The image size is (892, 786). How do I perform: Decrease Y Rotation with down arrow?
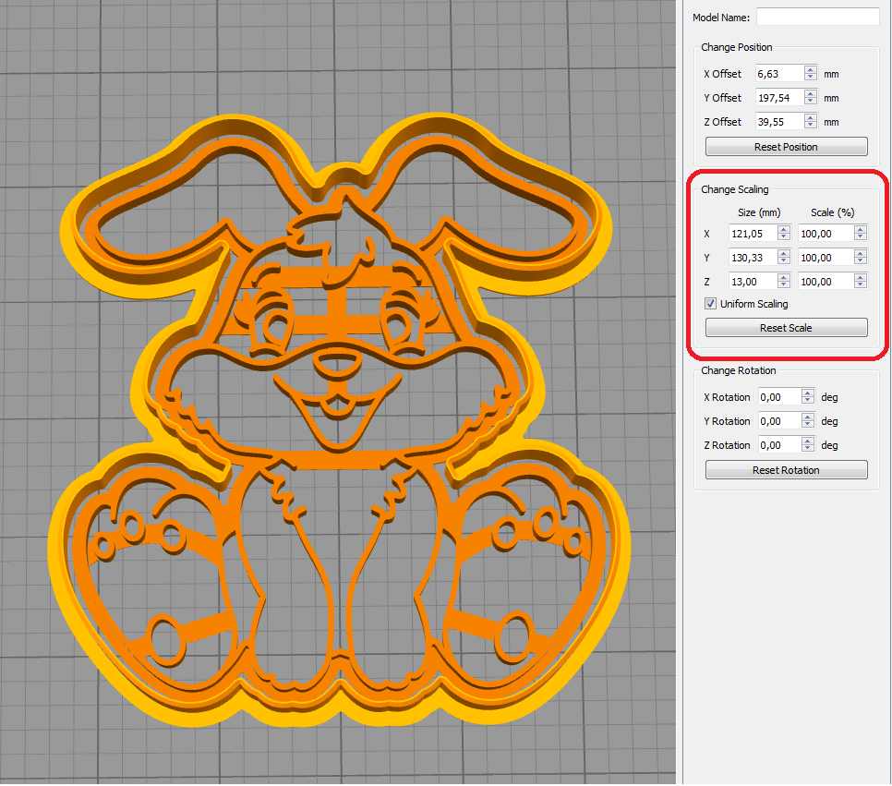808,425
